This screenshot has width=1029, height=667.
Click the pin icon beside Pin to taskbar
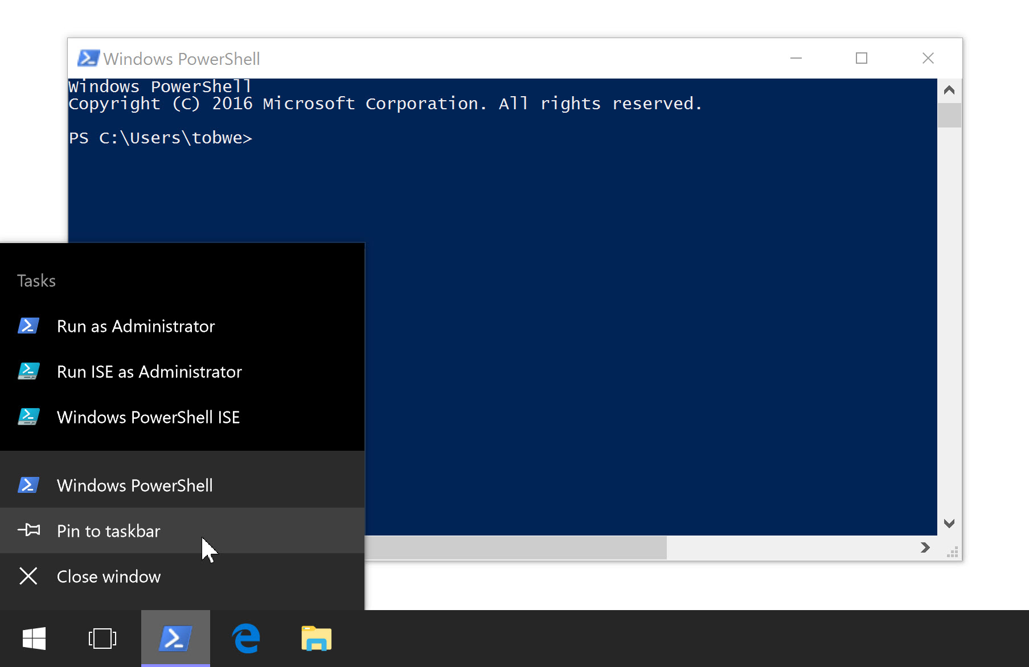coord(28,530)
